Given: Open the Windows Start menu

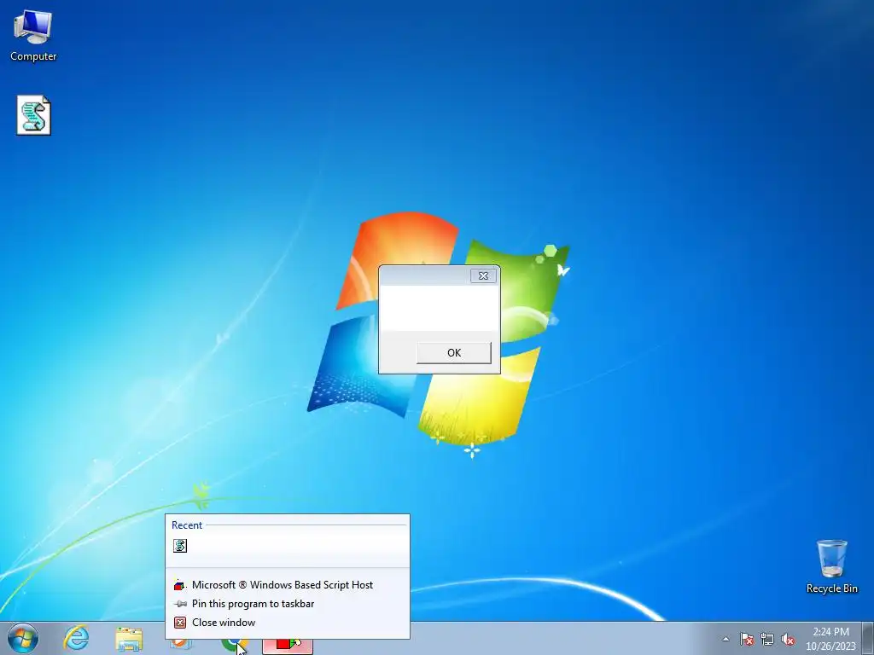Looking at the screenshot, I should pos(23,638).
